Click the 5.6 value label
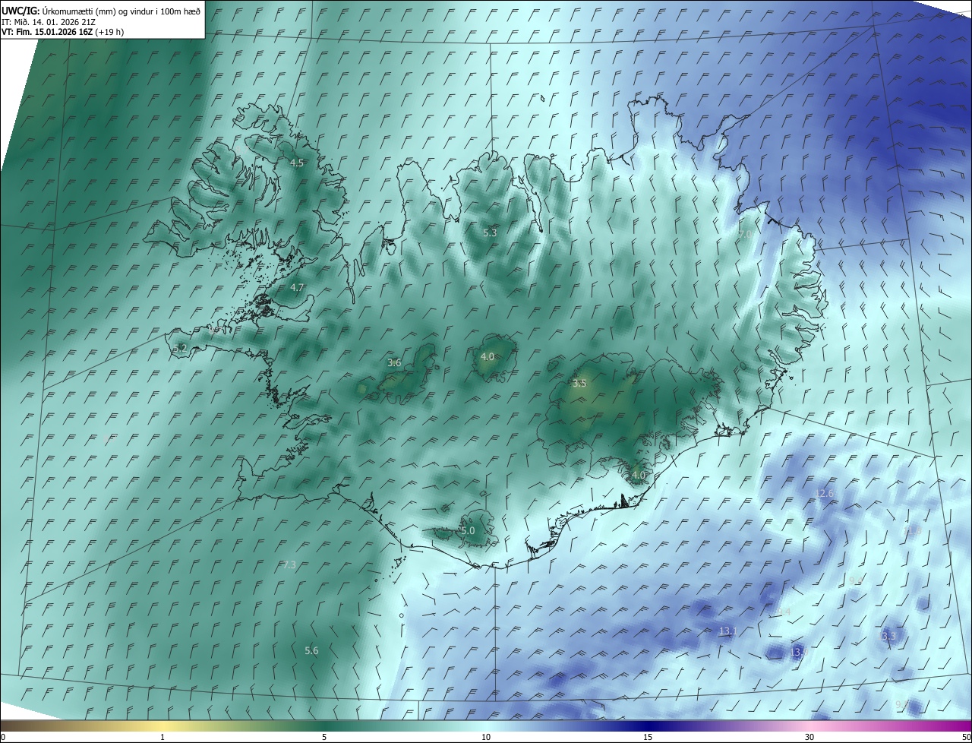The width and height of the screenshot is (972, 743). click(311, 651)
